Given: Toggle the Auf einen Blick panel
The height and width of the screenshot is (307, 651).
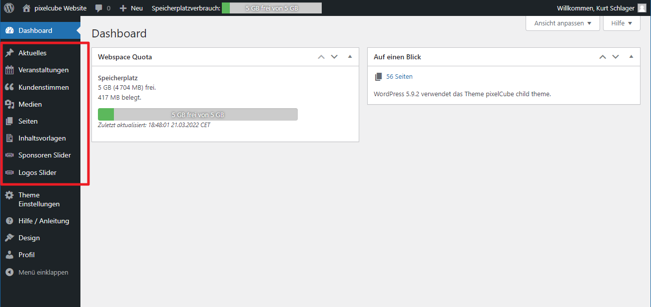Looking at the screenshot, I should pyautogui.click(x=631, y=57).
